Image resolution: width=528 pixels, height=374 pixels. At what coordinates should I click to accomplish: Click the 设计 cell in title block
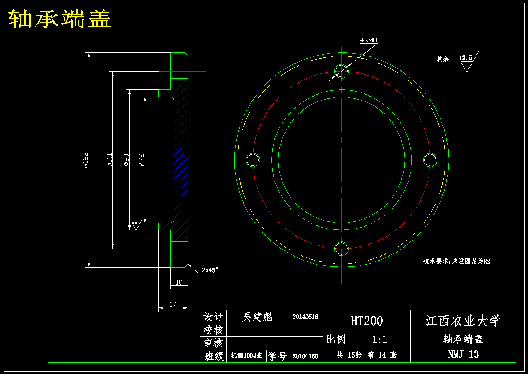pos(214,317)
